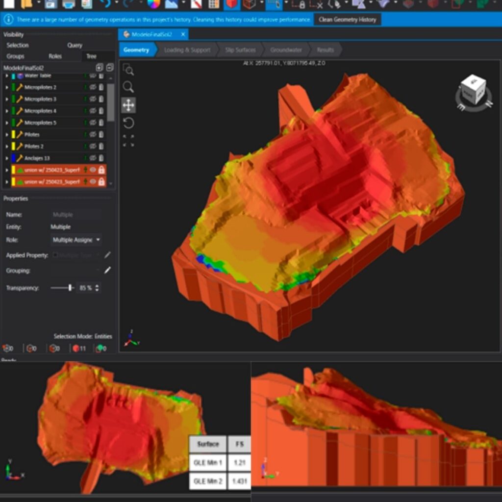Toggle visibility of Pilotes entity
The width and height of the screenshot is (502, 502).
93,134
